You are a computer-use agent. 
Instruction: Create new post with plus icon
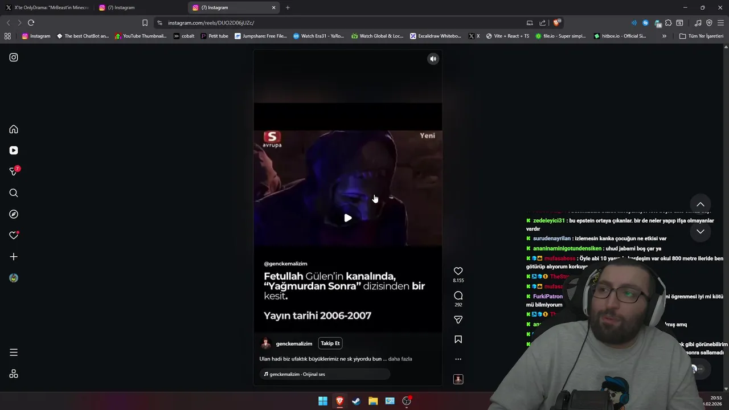14,257
